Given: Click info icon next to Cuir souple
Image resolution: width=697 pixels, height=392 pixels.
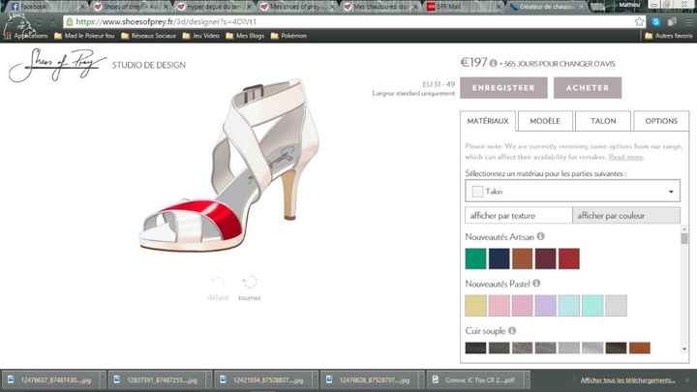Looking at the screenshot, I should [512, 331].
